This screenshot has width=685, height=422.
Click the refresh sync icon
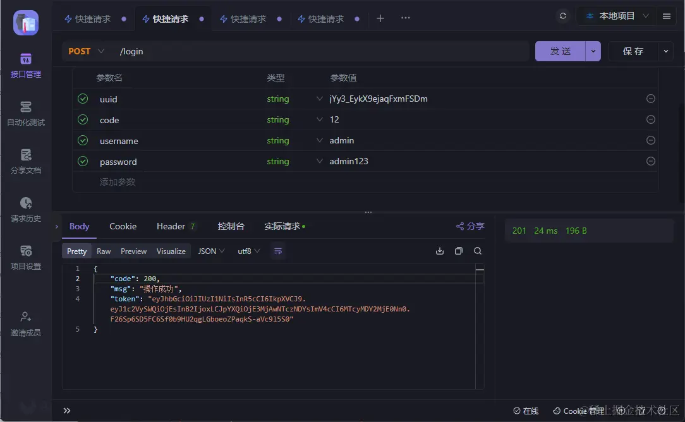(x=562, y=16)
